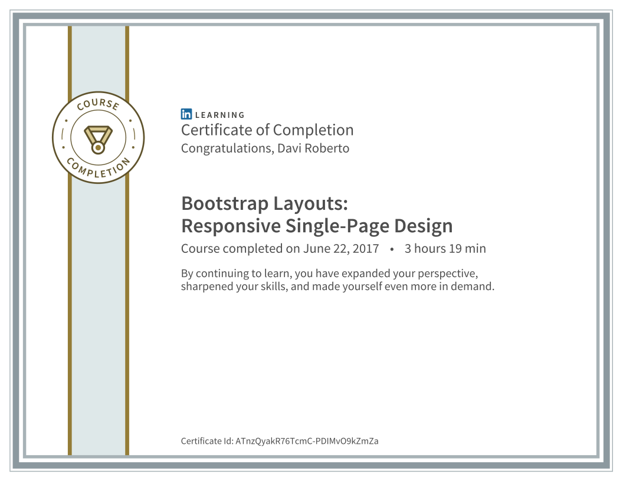Click the COURSE text on the seal
Screen dimensions: 623x481
(x=98, y=104)
